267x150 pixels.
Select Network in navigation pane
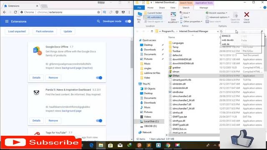point(147,132)
